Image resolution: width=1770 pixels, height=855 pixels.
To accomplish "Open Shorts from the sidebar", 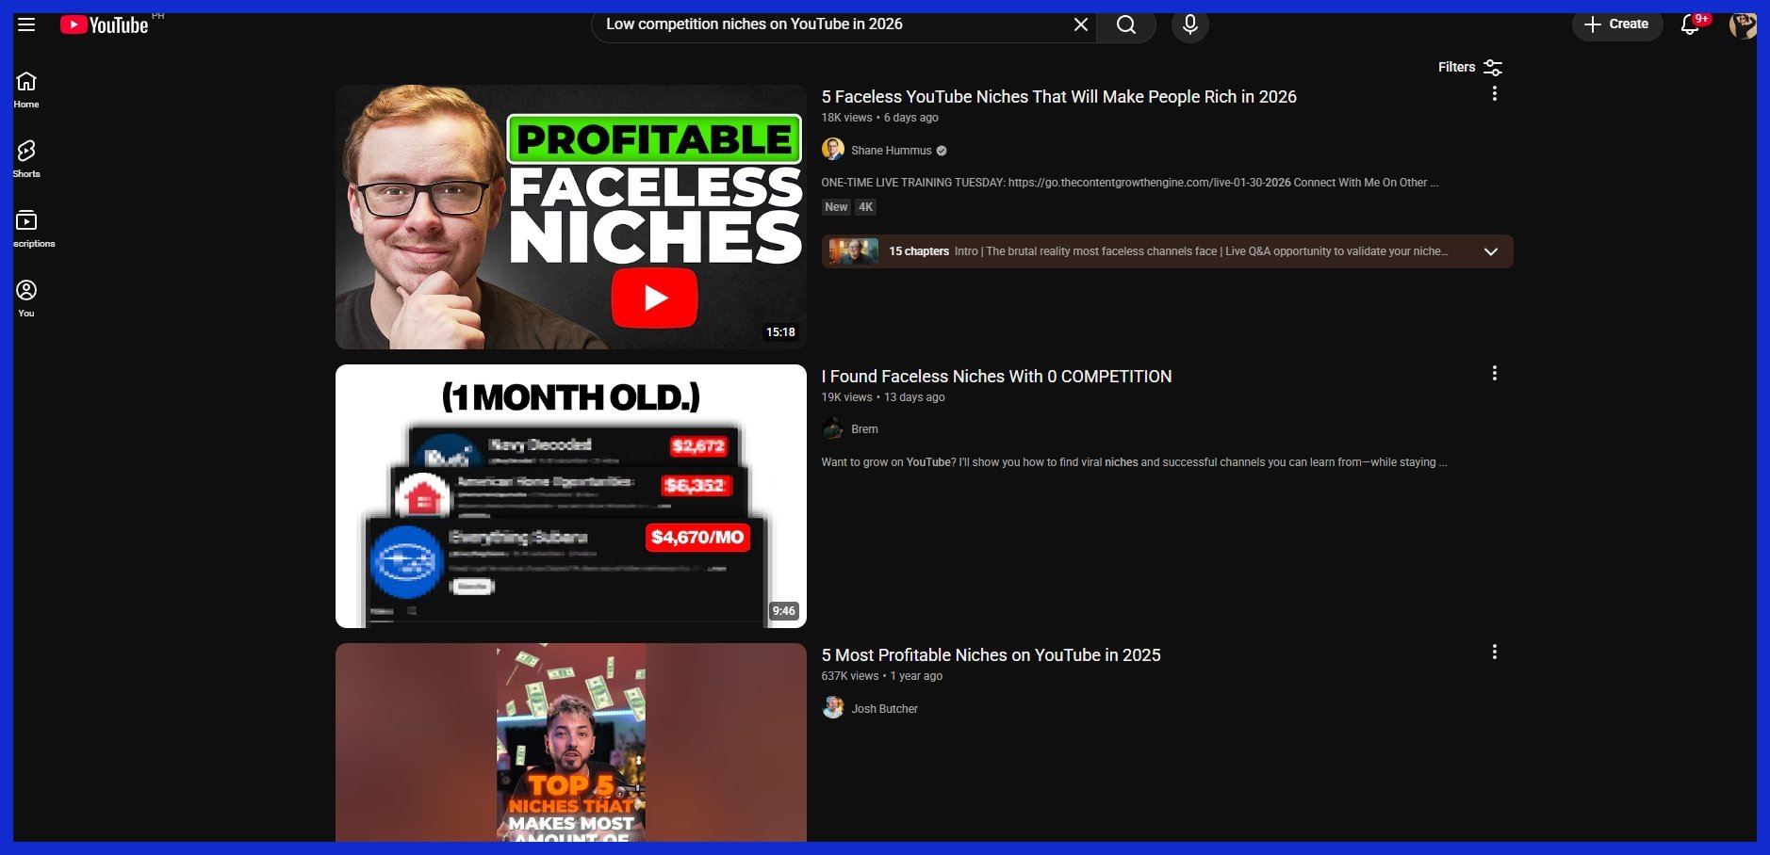I will tap(26, 158).
